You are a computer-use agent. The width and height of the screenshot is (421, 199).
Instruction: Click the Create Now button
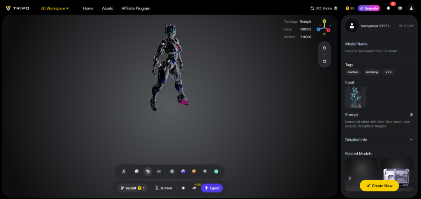379,185
